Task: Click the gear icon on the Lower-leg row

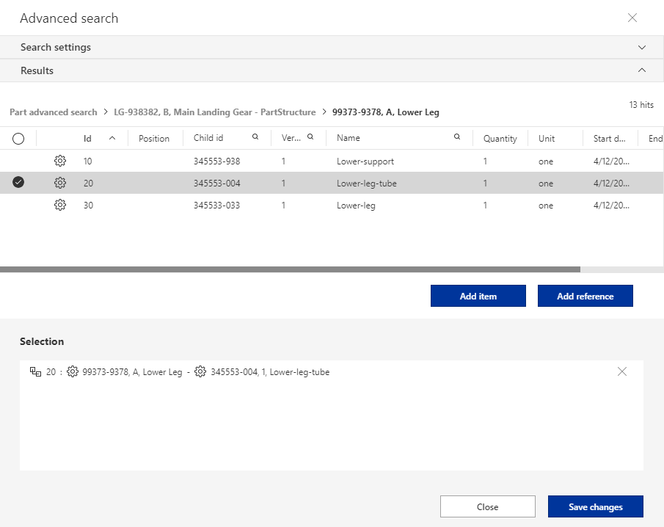Action: (59, 205)
